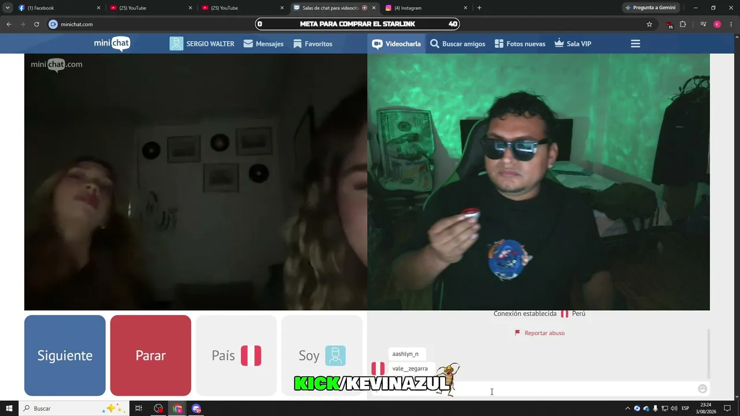Click the chat log scrollbar
The height and width of the screenshot is (416, 740).
pyautogui.click(x=708, y=354)
